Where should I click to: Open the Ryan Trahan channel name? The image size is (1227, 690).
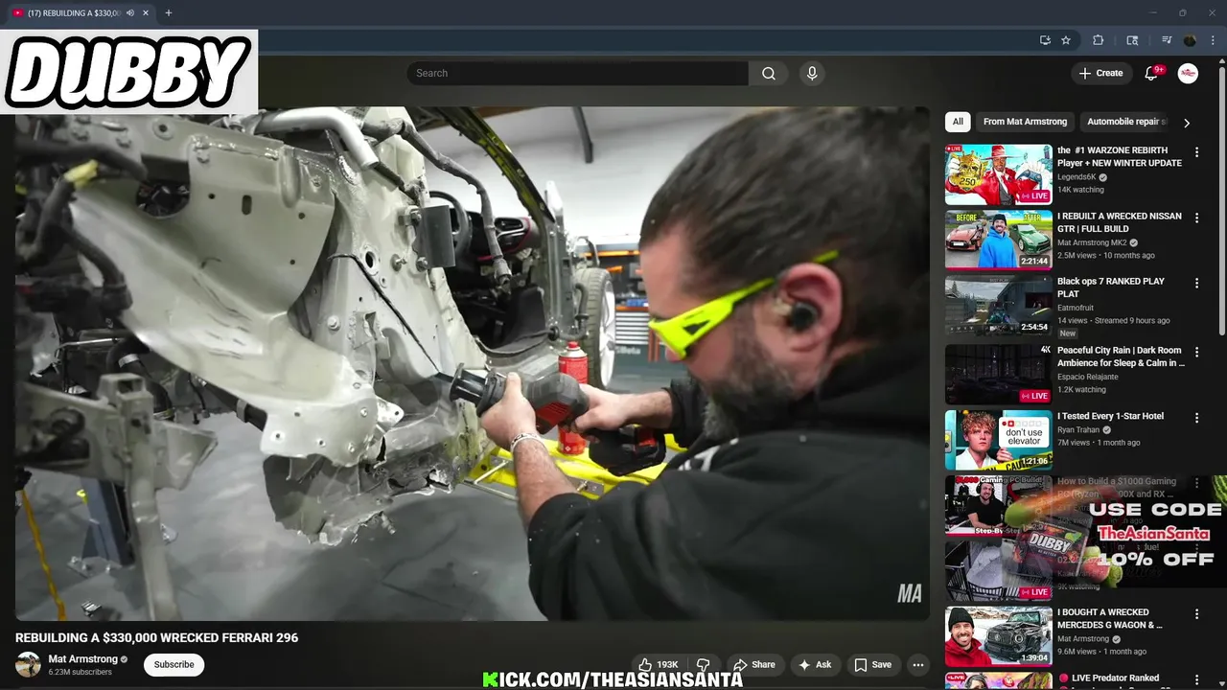click(1080, 430)
